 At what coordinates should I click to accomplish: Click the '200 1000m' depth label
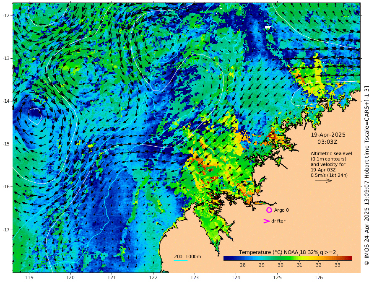click(x=187, y=256)
